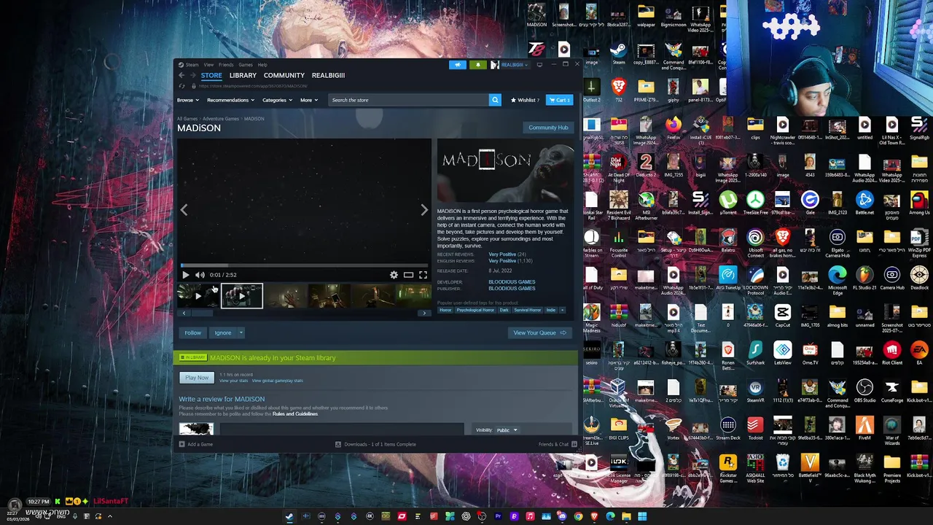Click the Ignore button
This screenshot has height=525, width=933.
click(223, 333)
